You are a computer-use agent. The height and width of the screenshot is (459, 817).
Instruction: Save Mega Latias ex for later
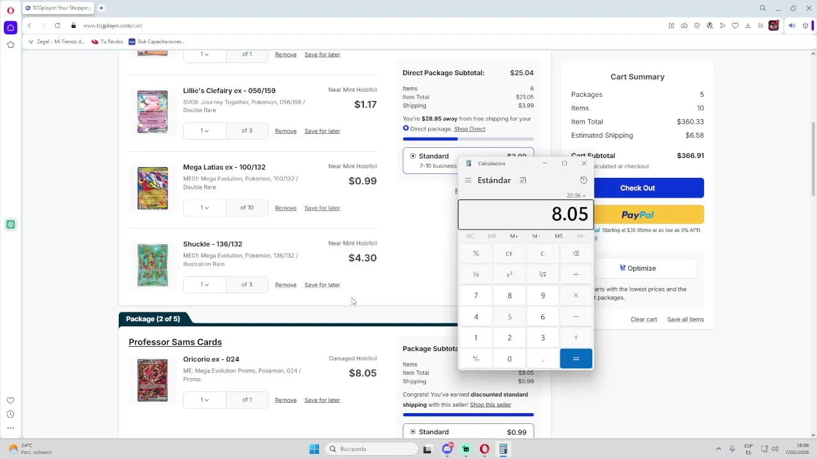point(322,208)
